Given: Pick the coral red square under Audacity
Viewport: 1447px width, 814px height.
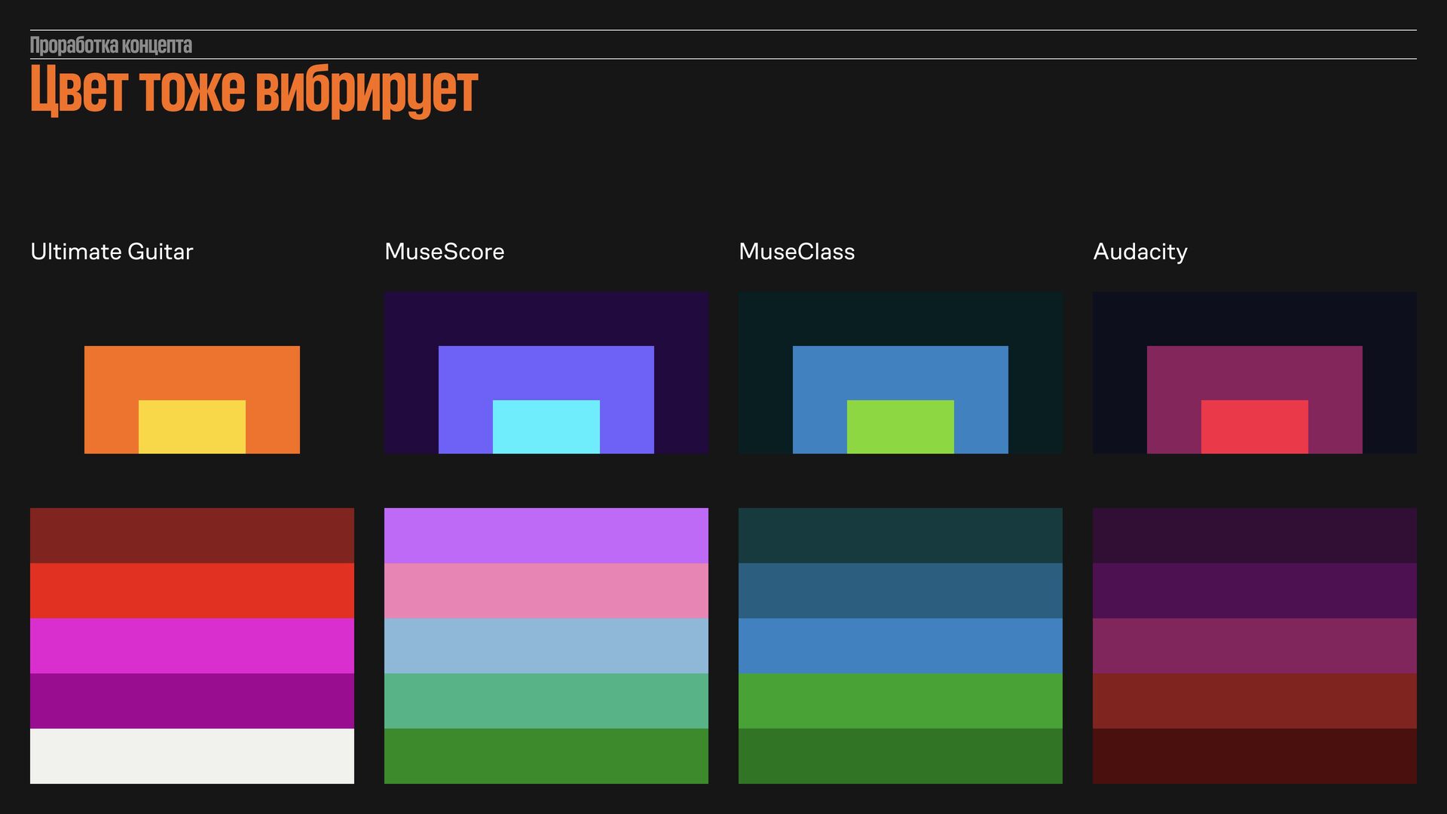Looking at the screenshot, I should click(1254, 427).
